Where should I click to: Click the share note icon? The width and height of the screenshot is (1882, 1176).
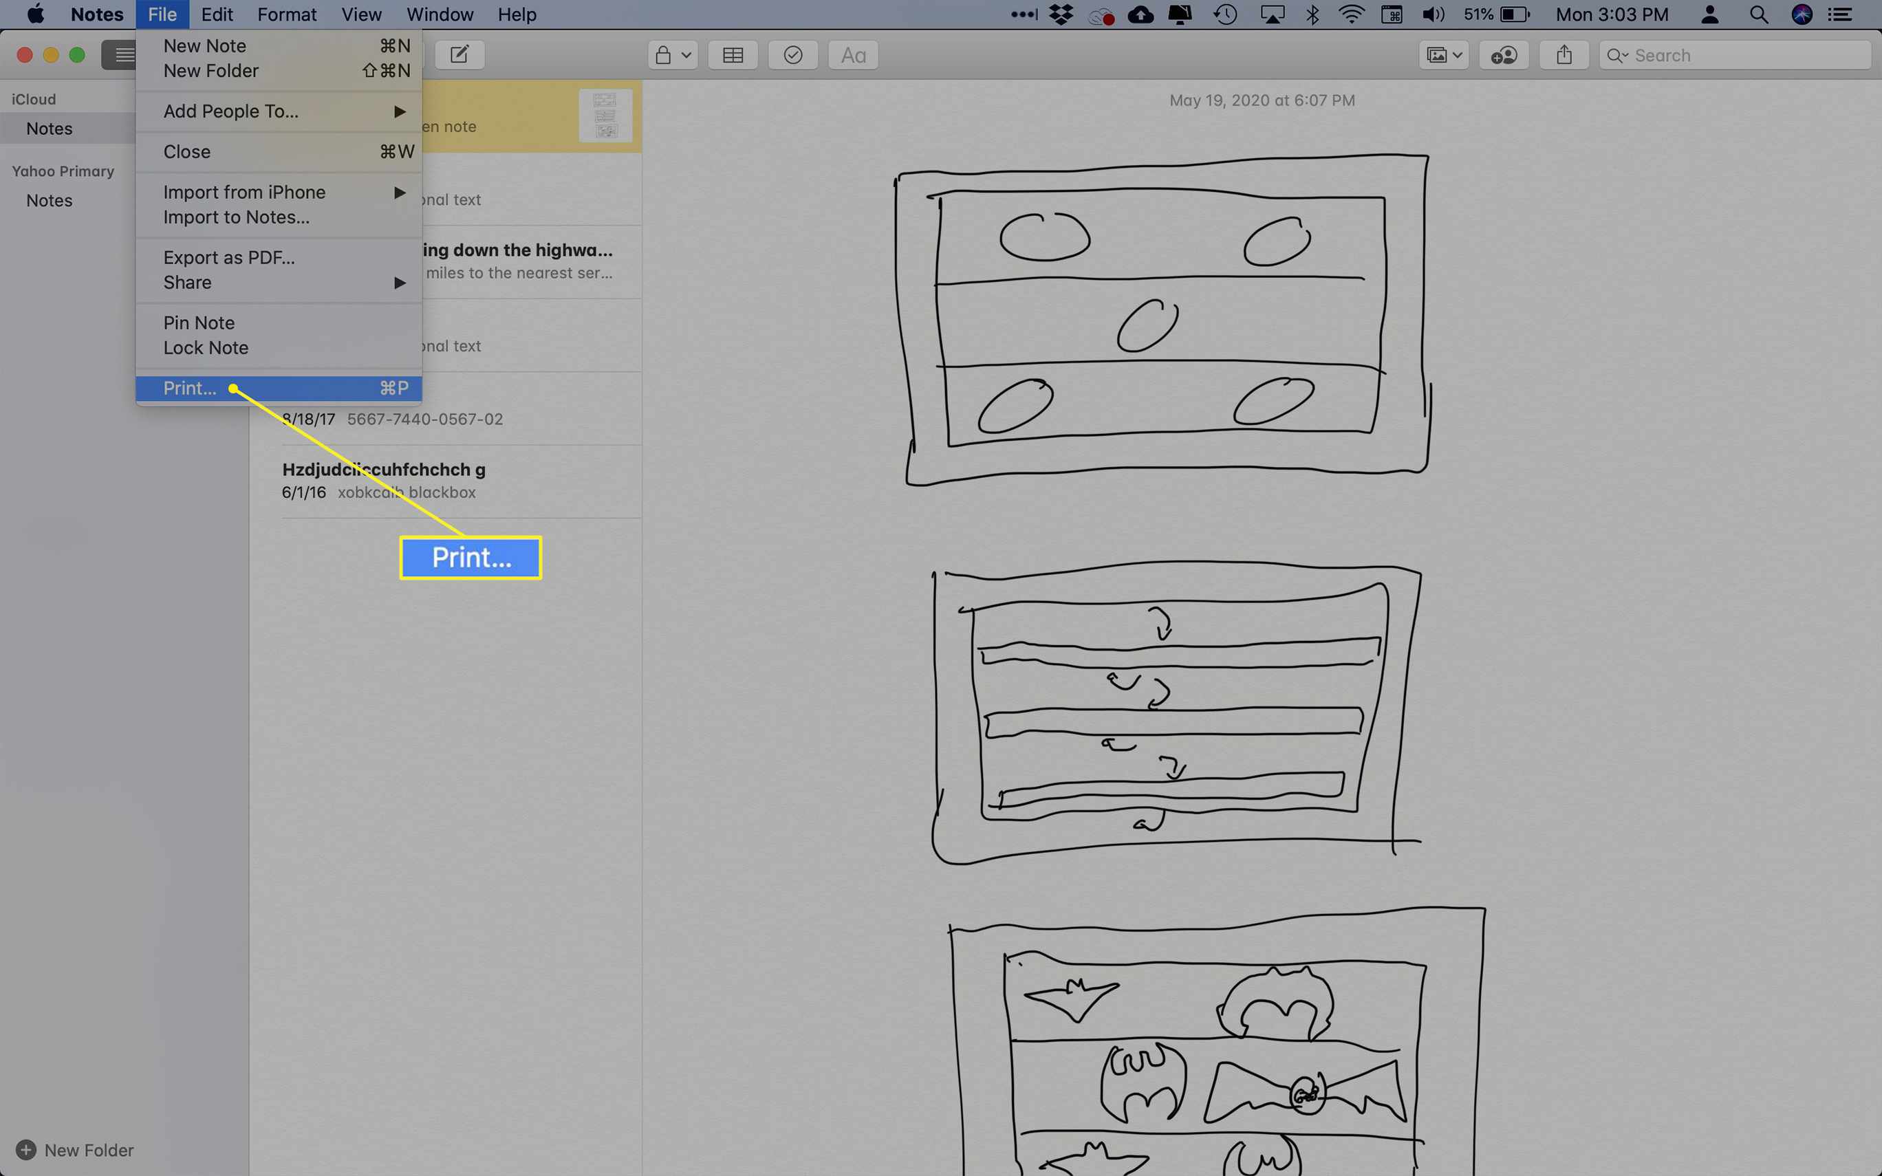point(1564,54)
